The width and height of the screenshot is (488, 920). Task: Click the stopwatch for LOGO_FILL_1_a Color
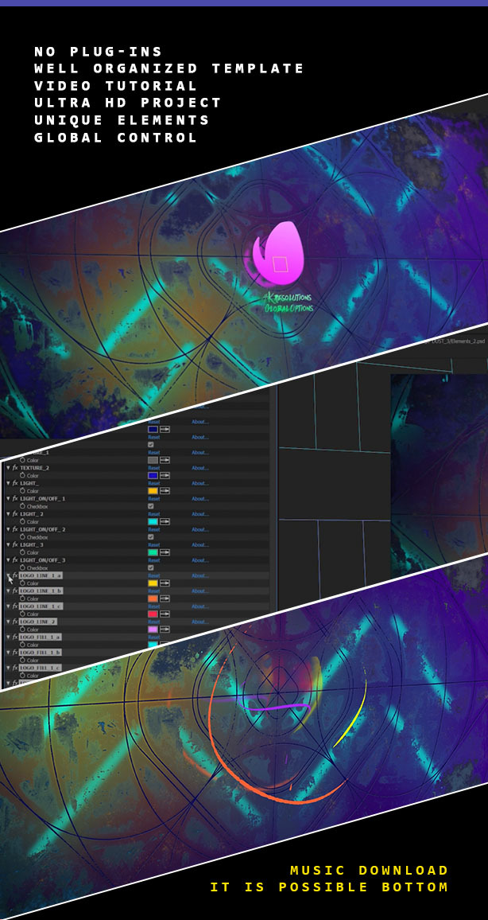click(22, 644)
